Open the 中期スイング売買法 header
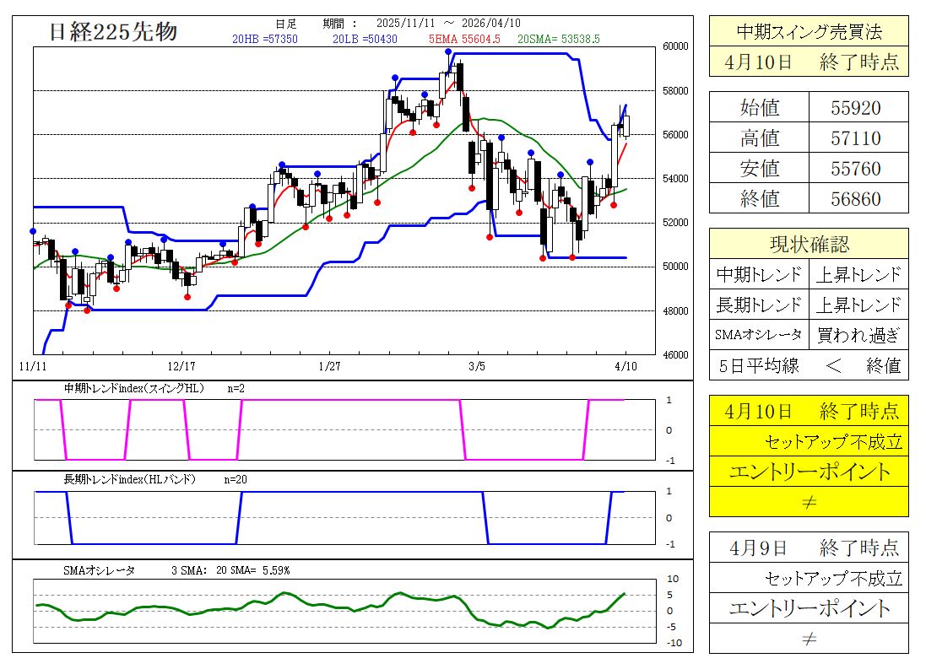This screenshot has width=926, height=669. point(809,32)
